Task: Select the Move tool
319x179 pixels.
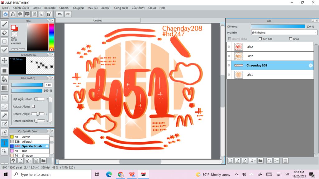Action: pos(4,60)
